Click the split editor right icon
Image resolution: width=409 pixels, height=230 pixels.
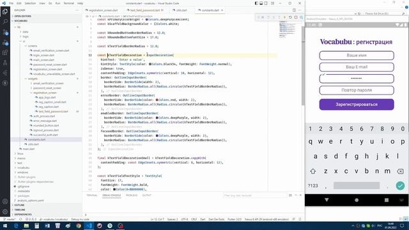(294, 10)
